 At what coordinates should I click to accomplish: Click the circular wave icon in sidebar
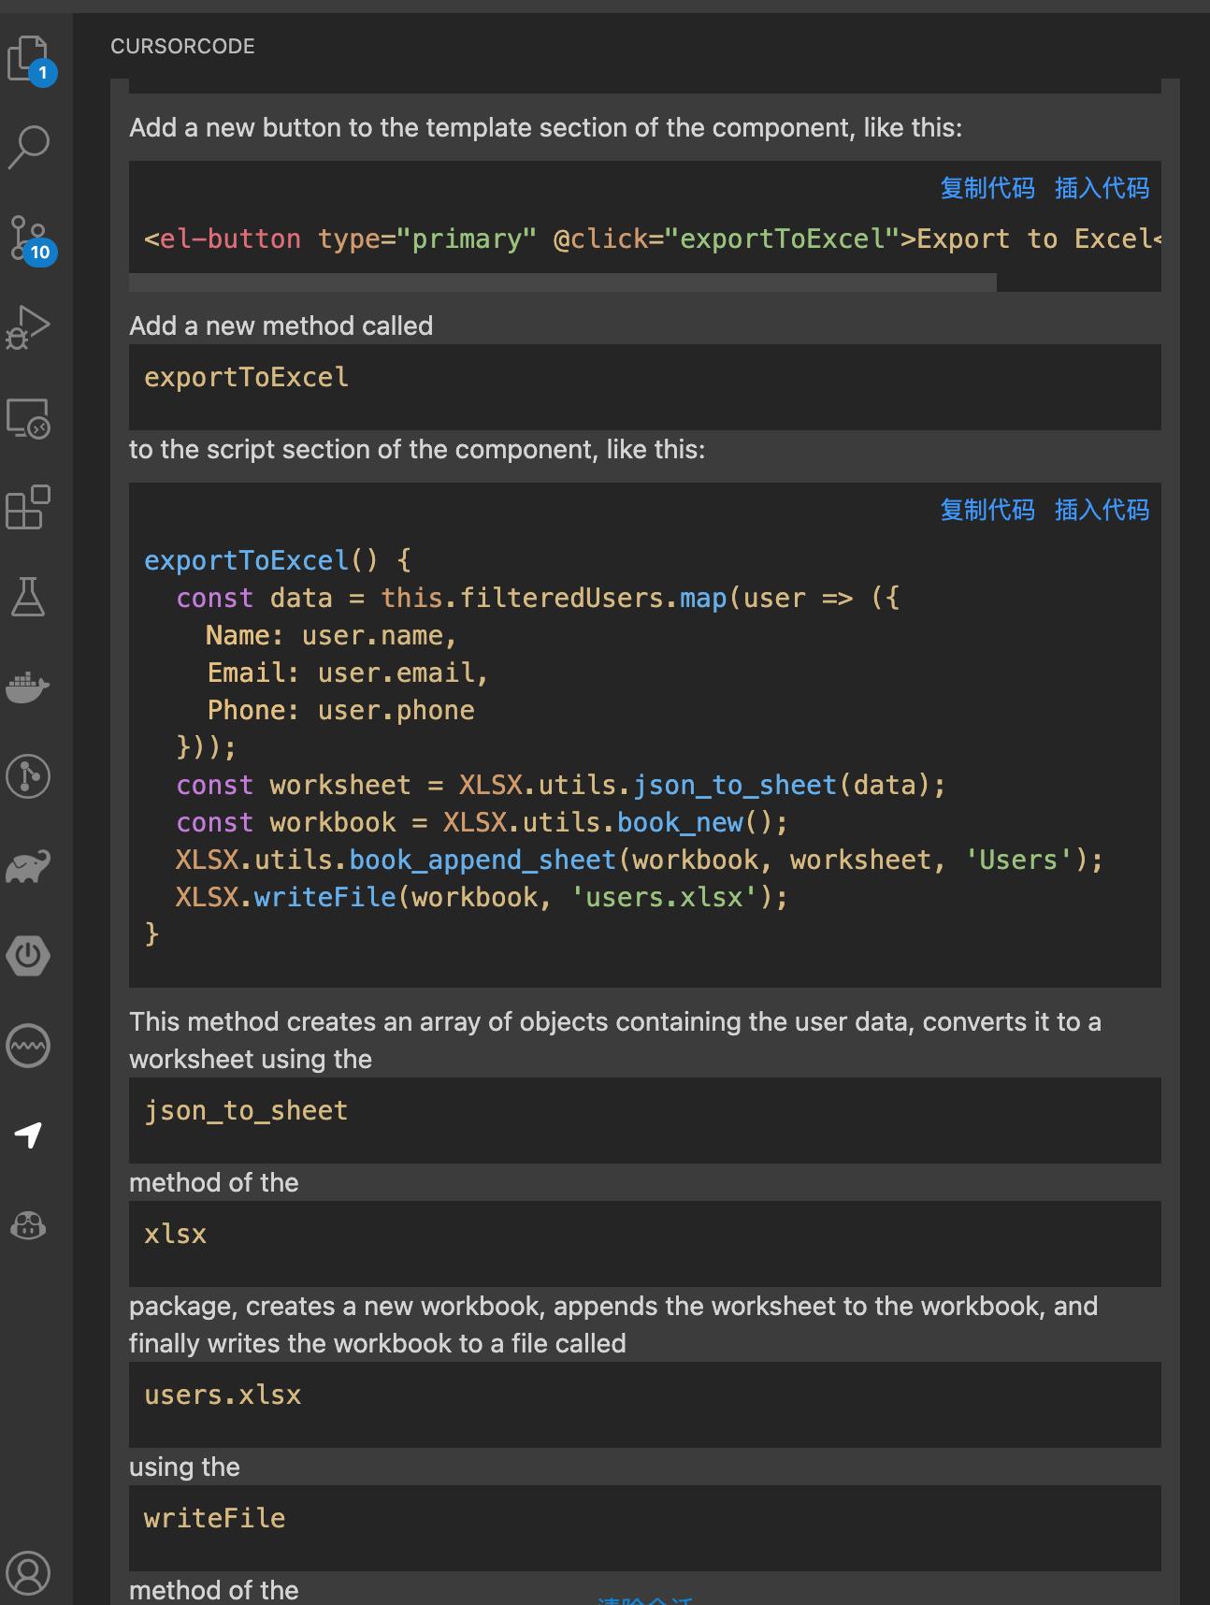(x=29, y=1046)
